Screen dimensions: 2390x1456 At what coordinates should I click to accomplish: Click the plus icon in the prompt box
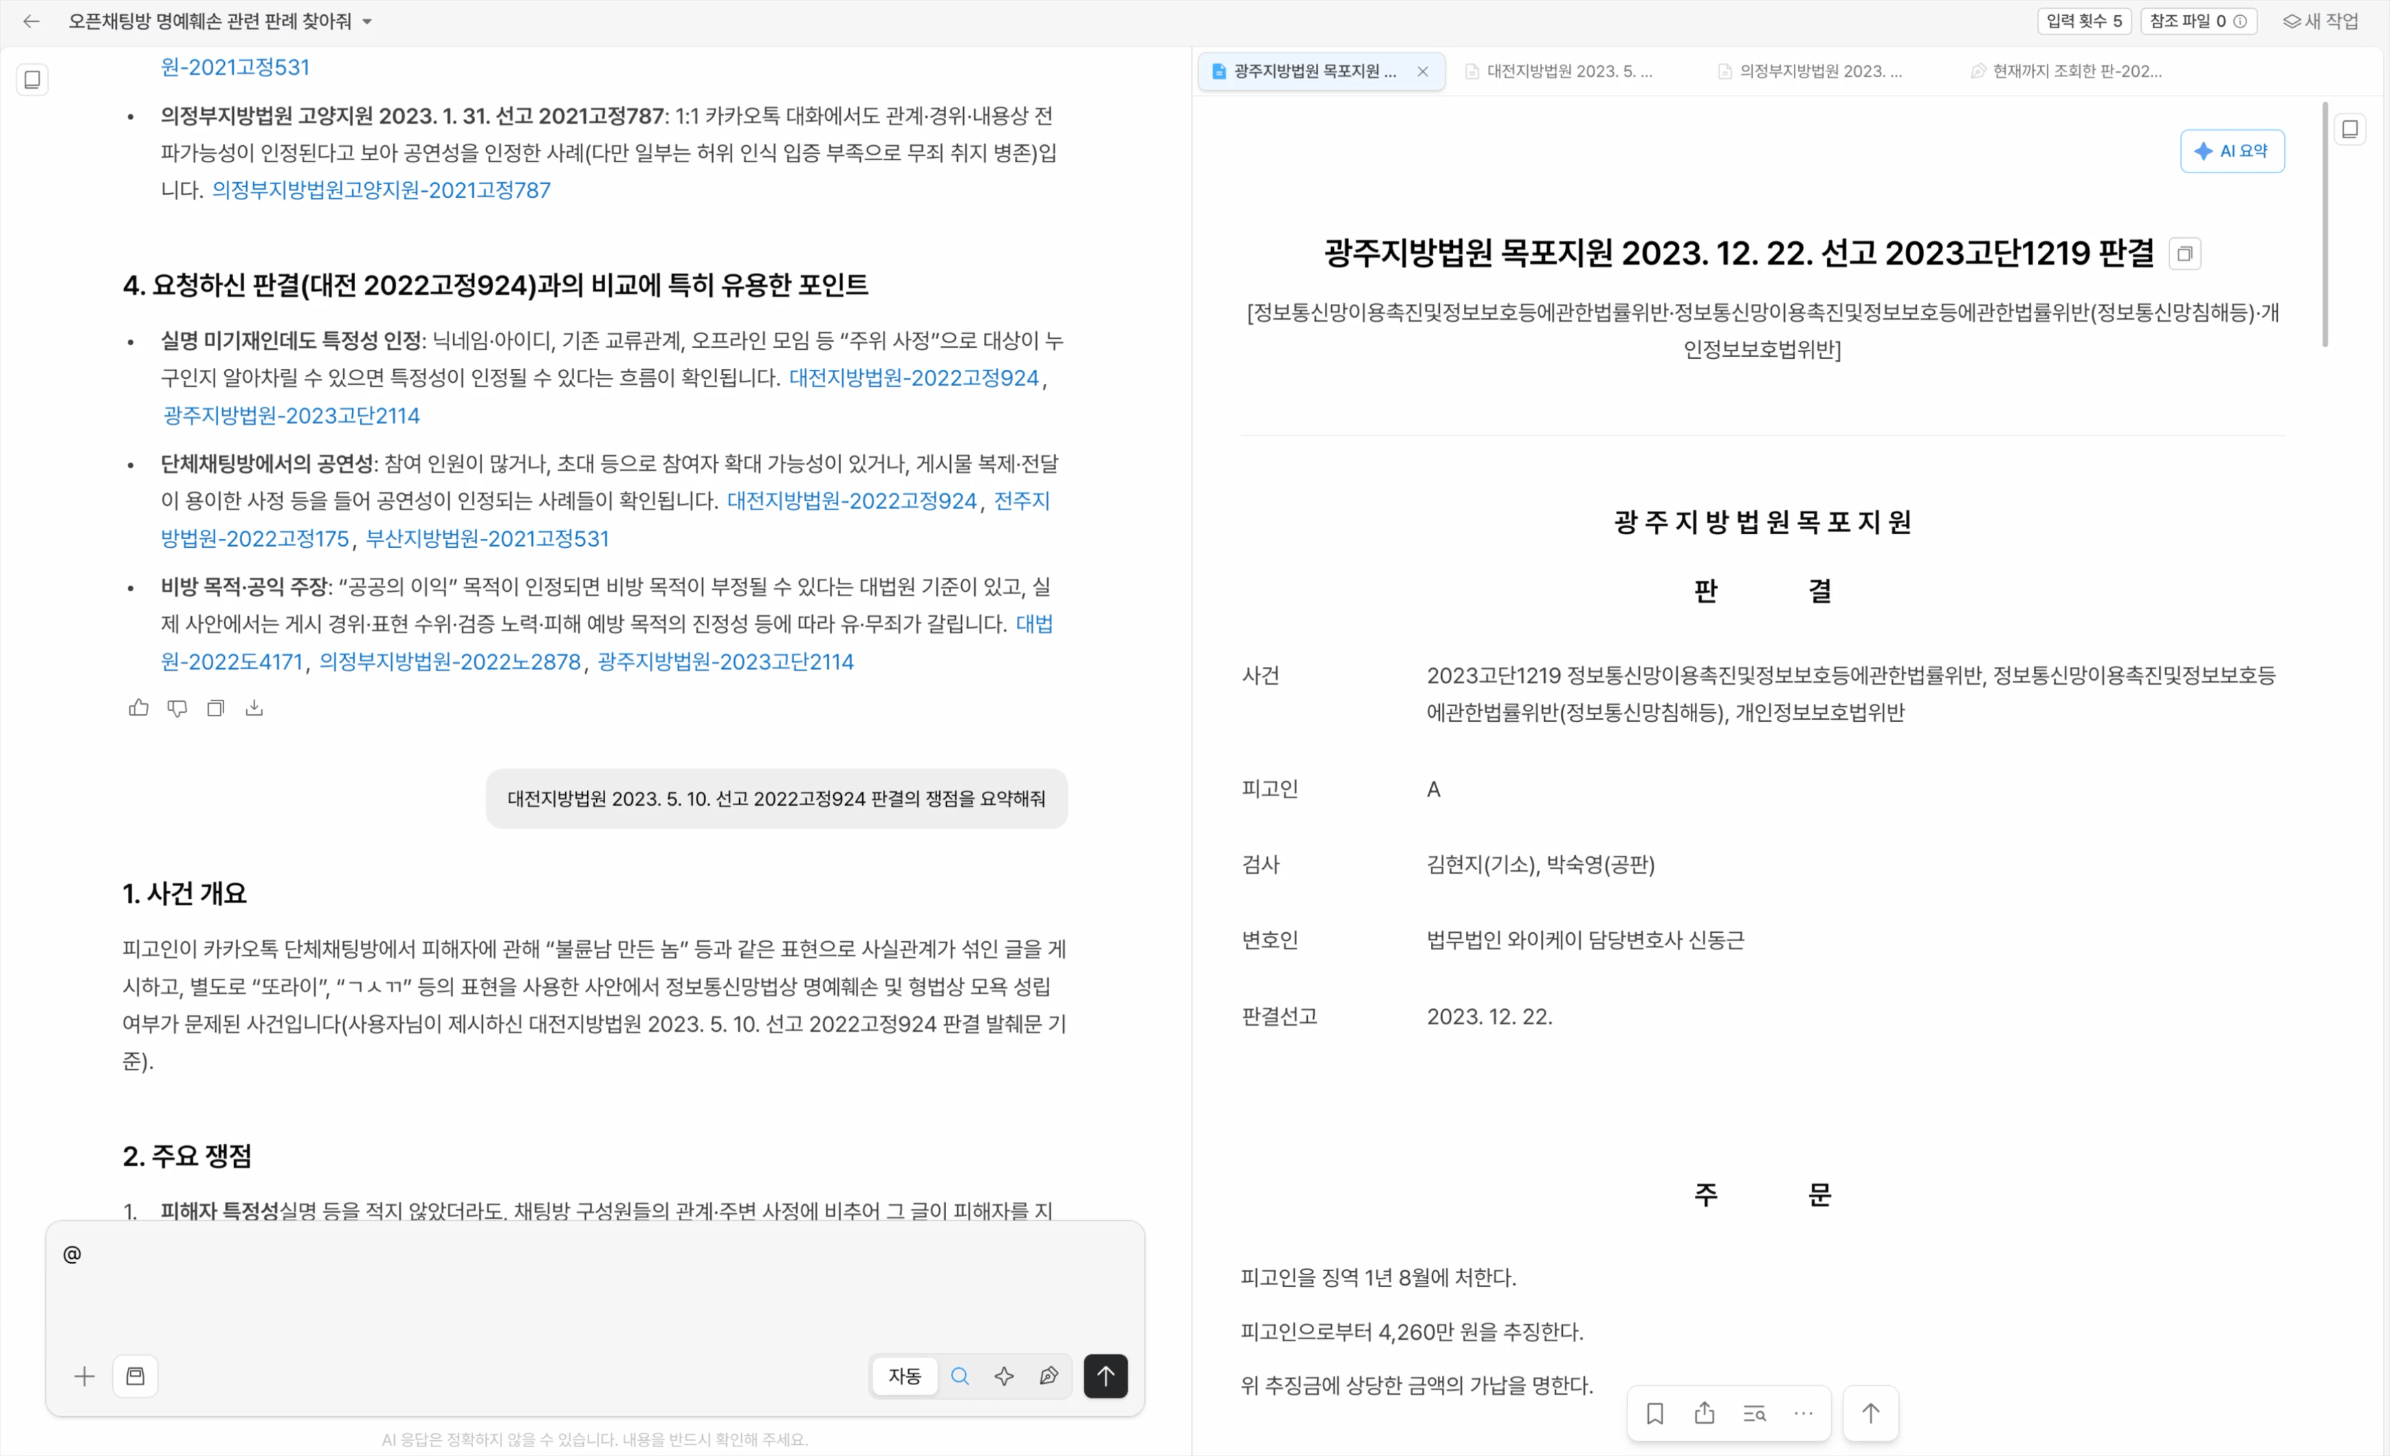(85, 1376)
